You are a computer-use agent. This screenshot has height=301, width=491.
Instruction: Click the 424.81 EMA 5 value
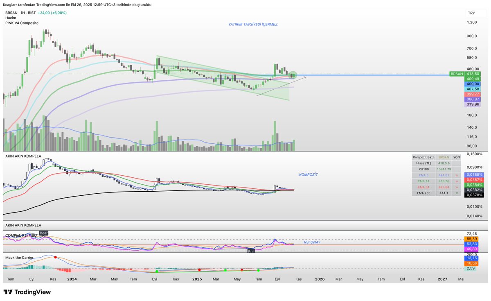(444, 175)
